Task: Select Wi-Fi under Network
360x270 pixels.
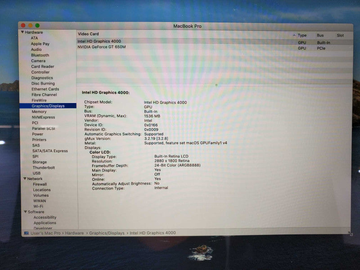Action: (38, 207)
